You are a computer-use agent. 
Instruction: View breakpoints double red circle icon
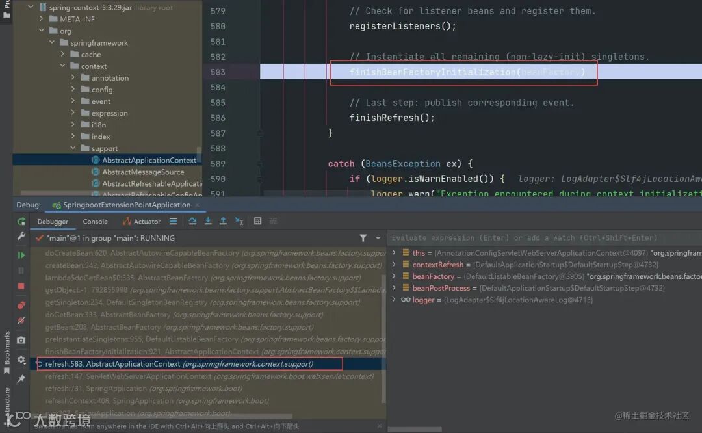tap(21, 306)
